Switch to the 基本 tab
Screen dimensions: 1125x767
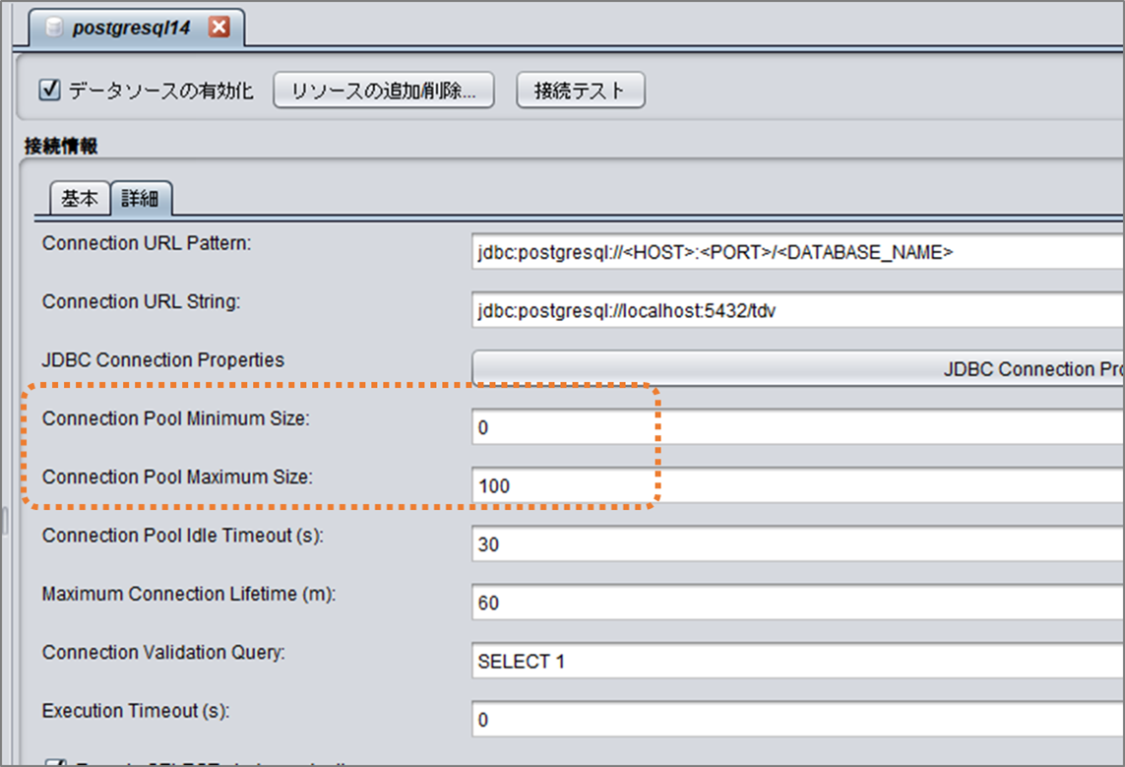(x=80, y=198)
